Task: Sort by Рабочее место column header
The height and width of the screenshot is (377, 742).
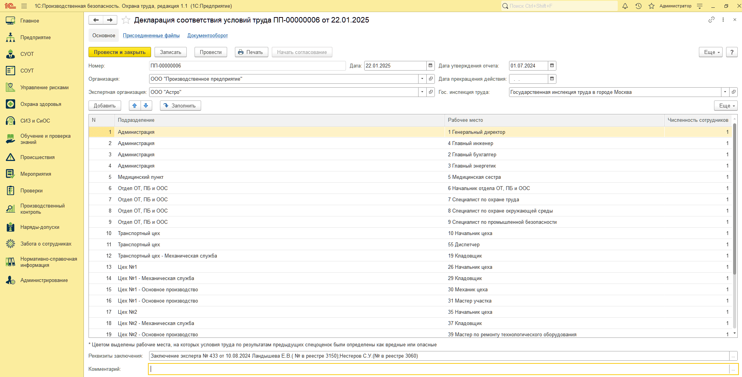Action: (x=554, y=120)
